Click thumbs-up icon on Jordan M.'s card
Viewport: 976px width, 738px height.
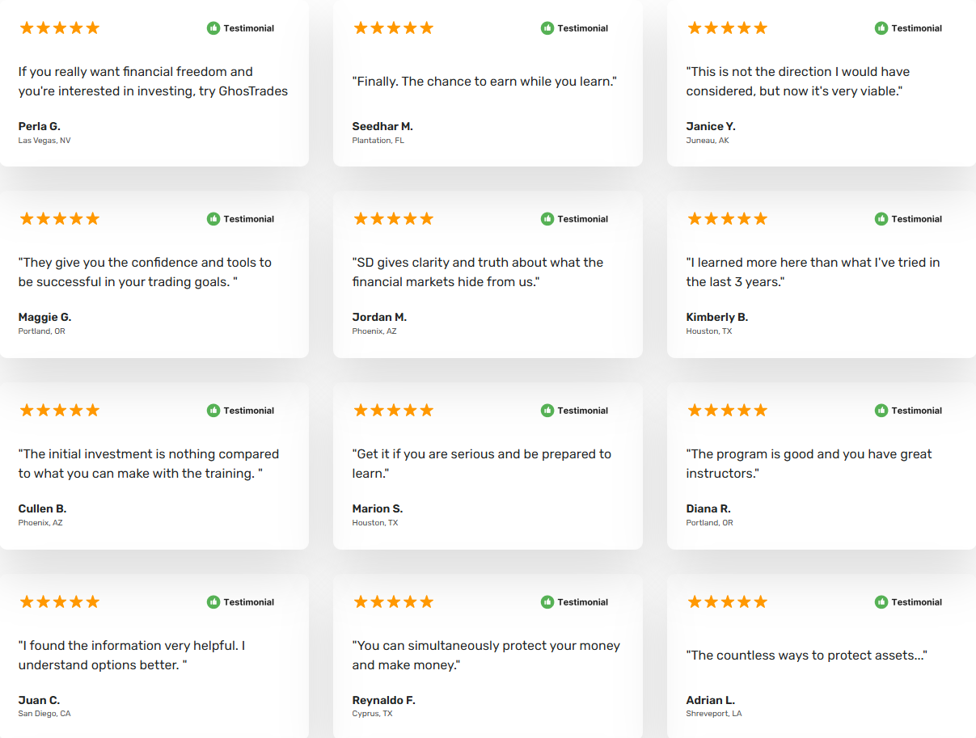pos(547,219)
